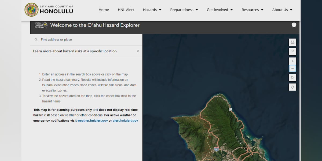Open the HNL Alert page

pyautogui.click(x=126, y=10)
